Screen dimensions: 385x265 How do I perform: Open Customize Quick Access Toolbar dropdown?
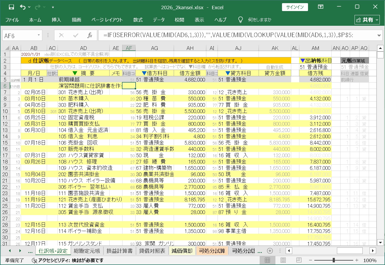[53, 7]
